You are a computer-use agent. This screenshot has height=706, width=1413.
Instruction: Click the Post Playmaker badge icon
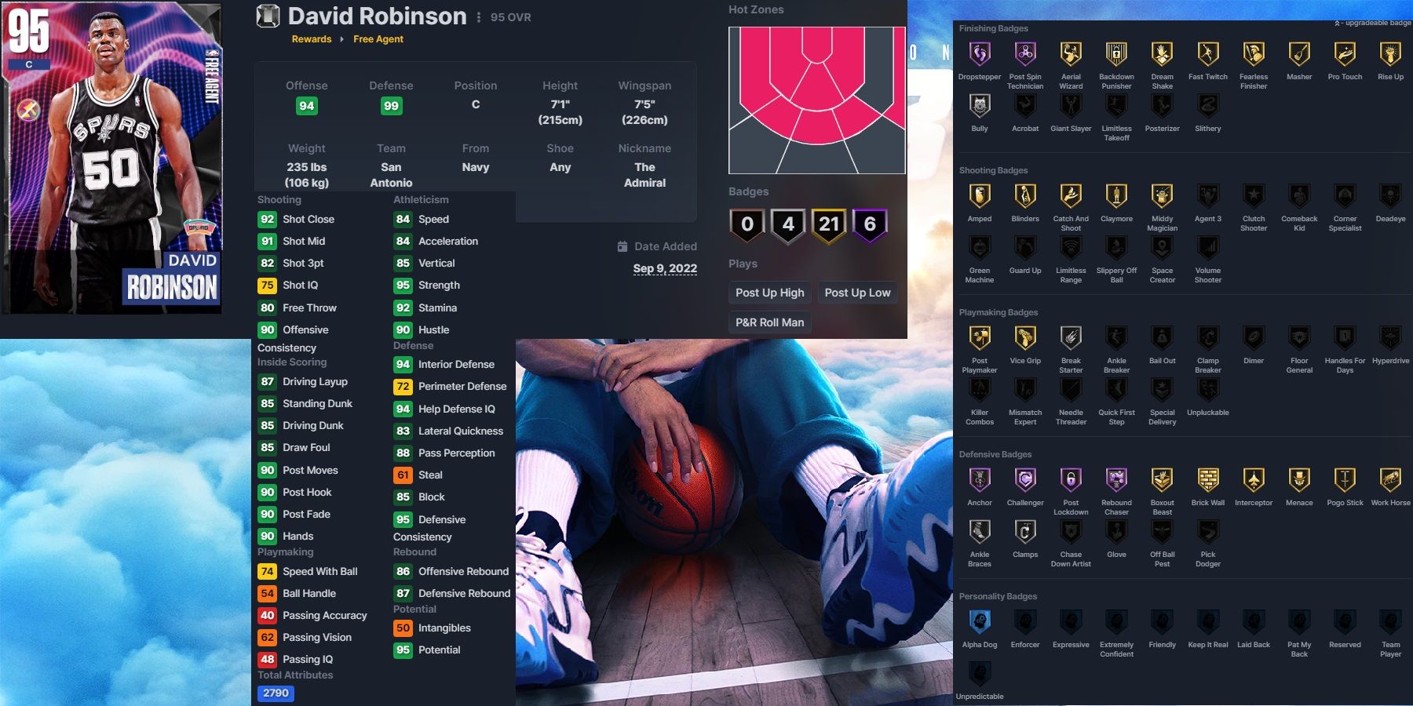pos(980,338)
